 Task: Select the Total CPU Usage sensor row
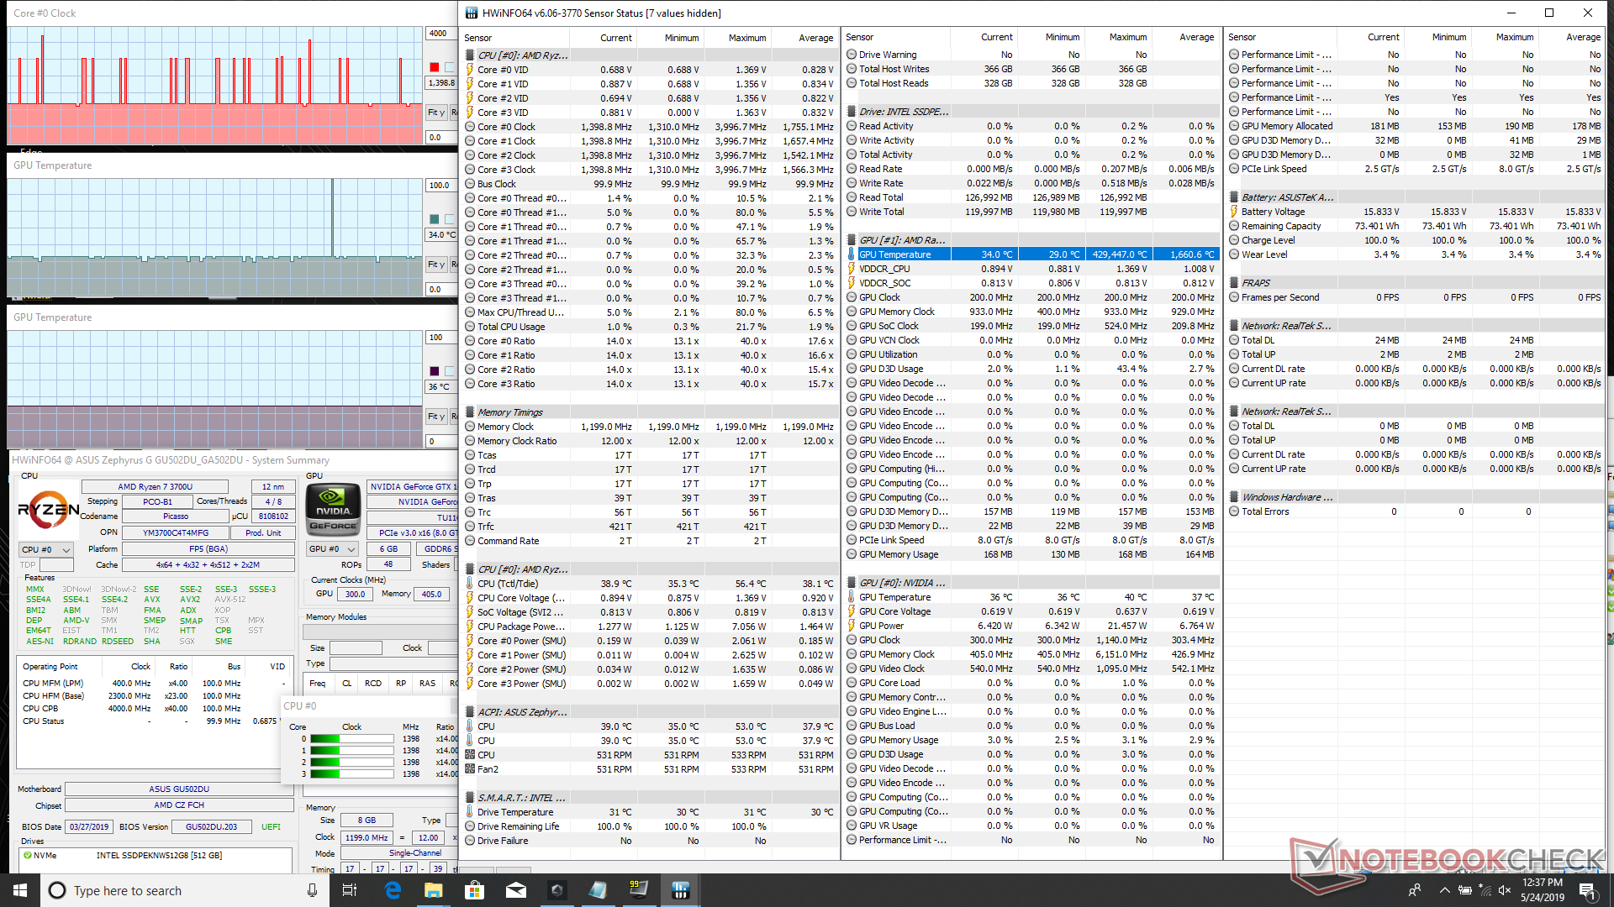coord(511,327)
